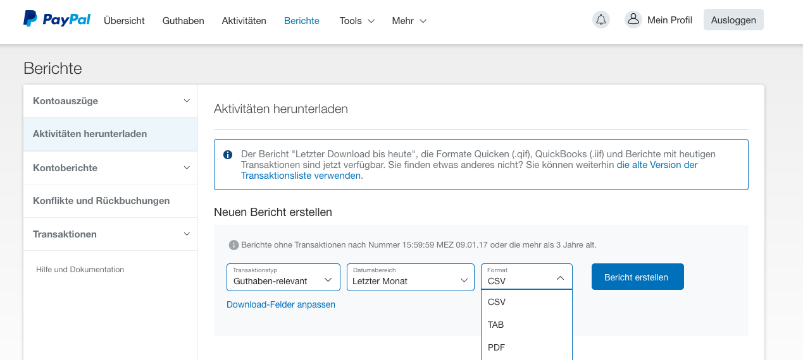803x360 pixels.
Task: Choose PDF from the format list
Action: pos(496,347)
